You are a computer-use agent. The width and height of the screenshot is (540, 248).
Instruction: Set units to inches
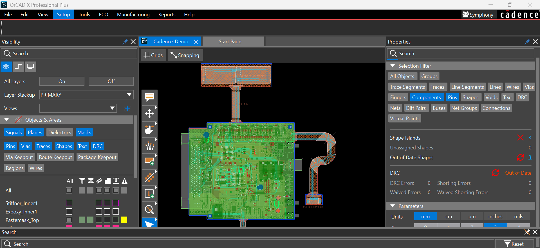(495, 217)
